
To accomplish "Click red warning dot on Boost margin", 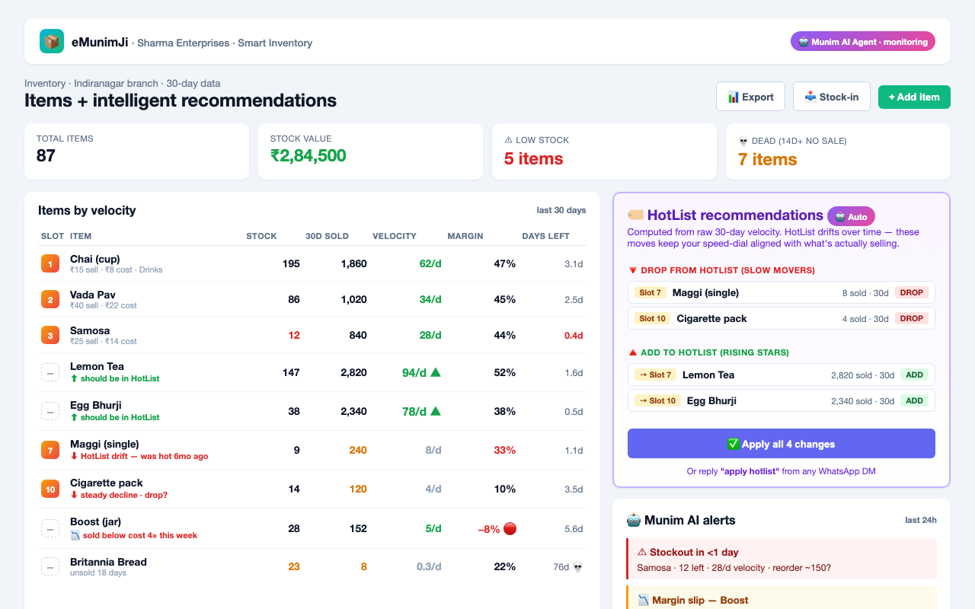I will [x=510, y=528].
